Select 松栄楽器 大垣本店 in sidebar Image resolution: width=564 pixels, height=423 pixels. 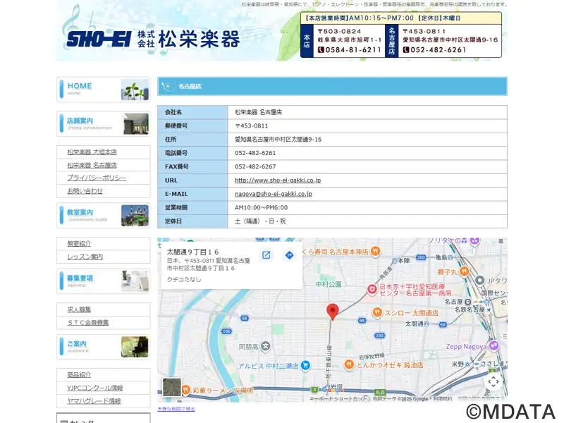pyautogui.click(x=92, y=152)
